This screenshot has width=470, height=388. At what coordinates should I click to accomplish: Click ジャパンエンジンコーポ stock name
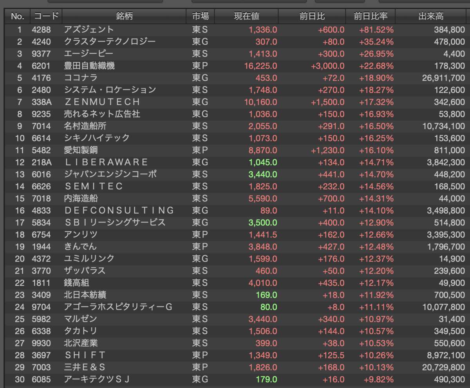[110, 174]
